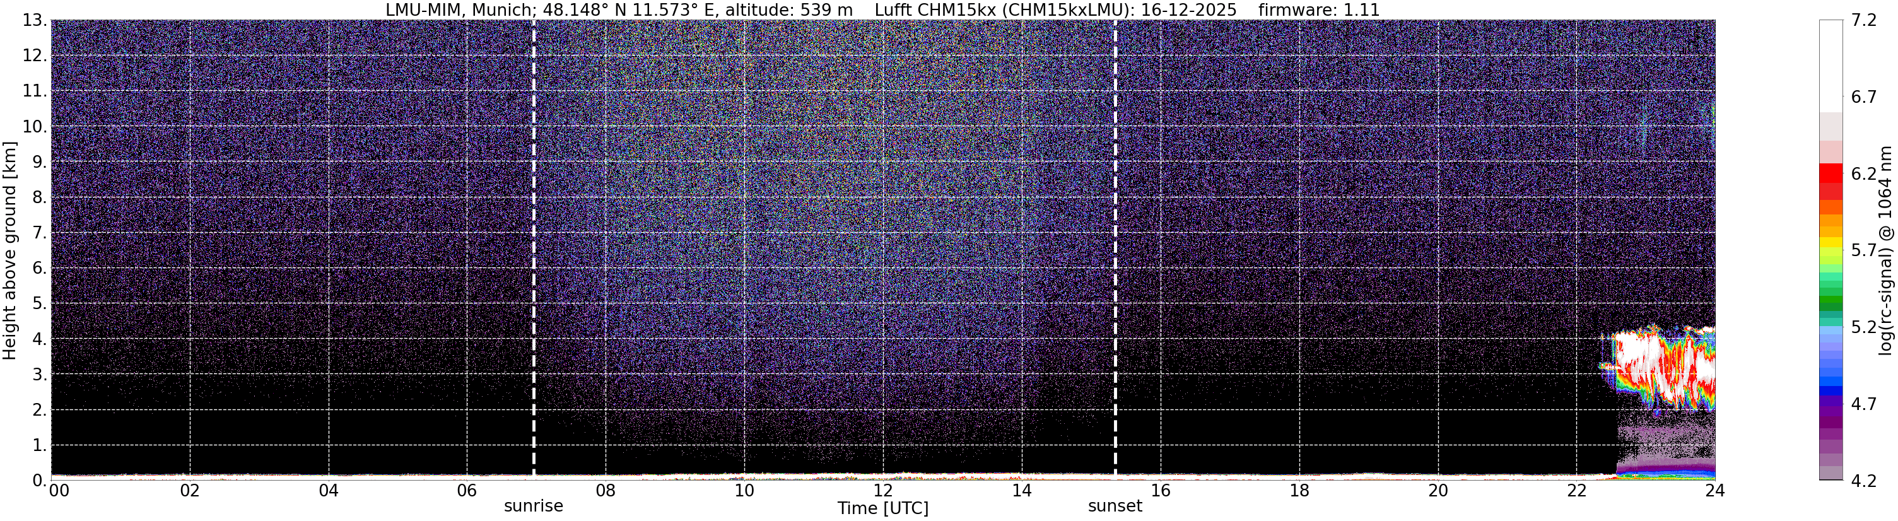Click the height axis tick '0.'
Viewport: 1898px width, 521px height.
point(39,480)
